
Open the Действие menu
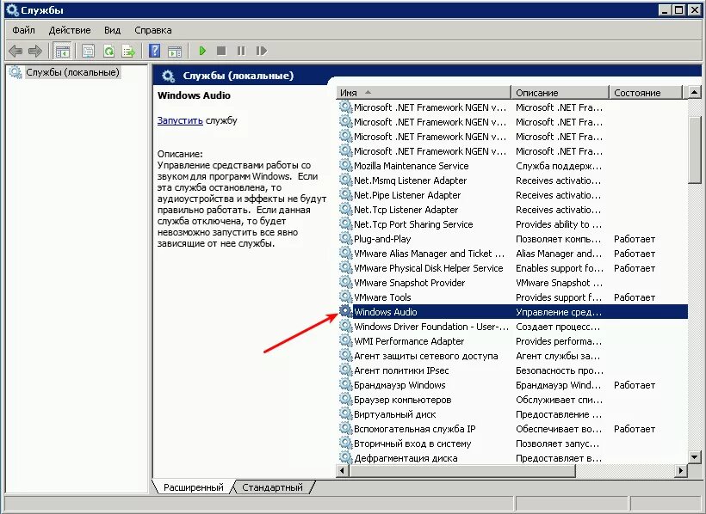coord(70,30)
